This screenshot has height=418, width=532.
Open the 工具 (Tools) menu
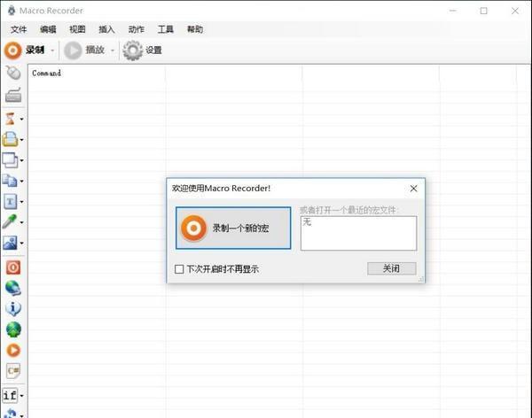pos(166,29)
